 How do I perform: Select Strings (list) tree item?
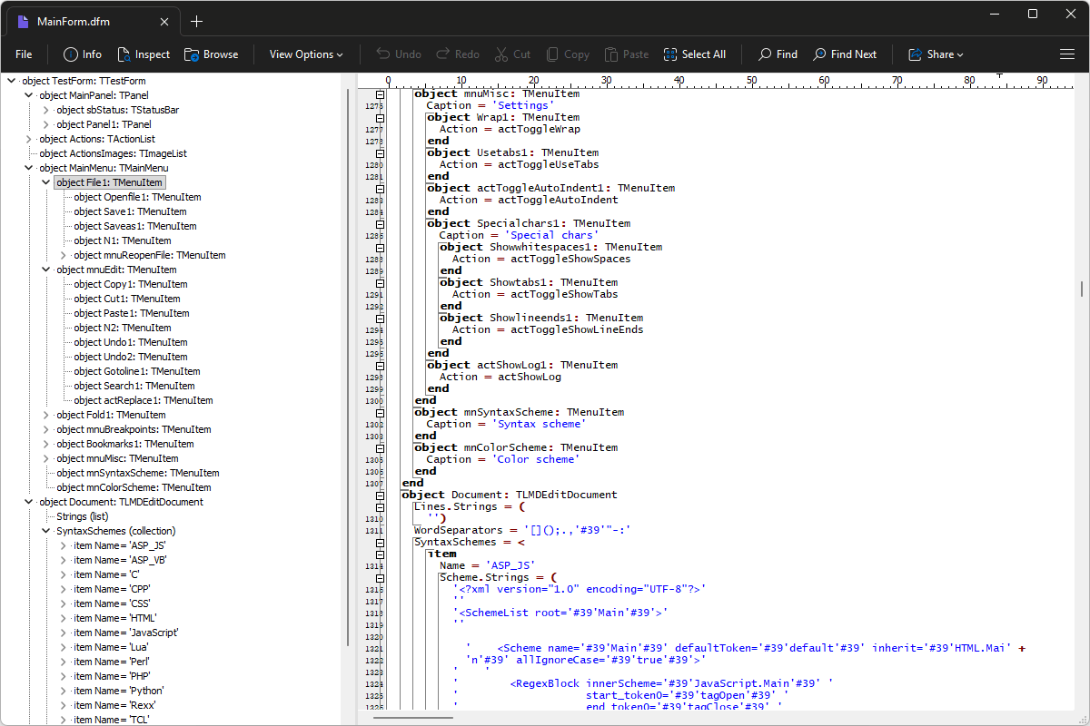tap(82, 516)
